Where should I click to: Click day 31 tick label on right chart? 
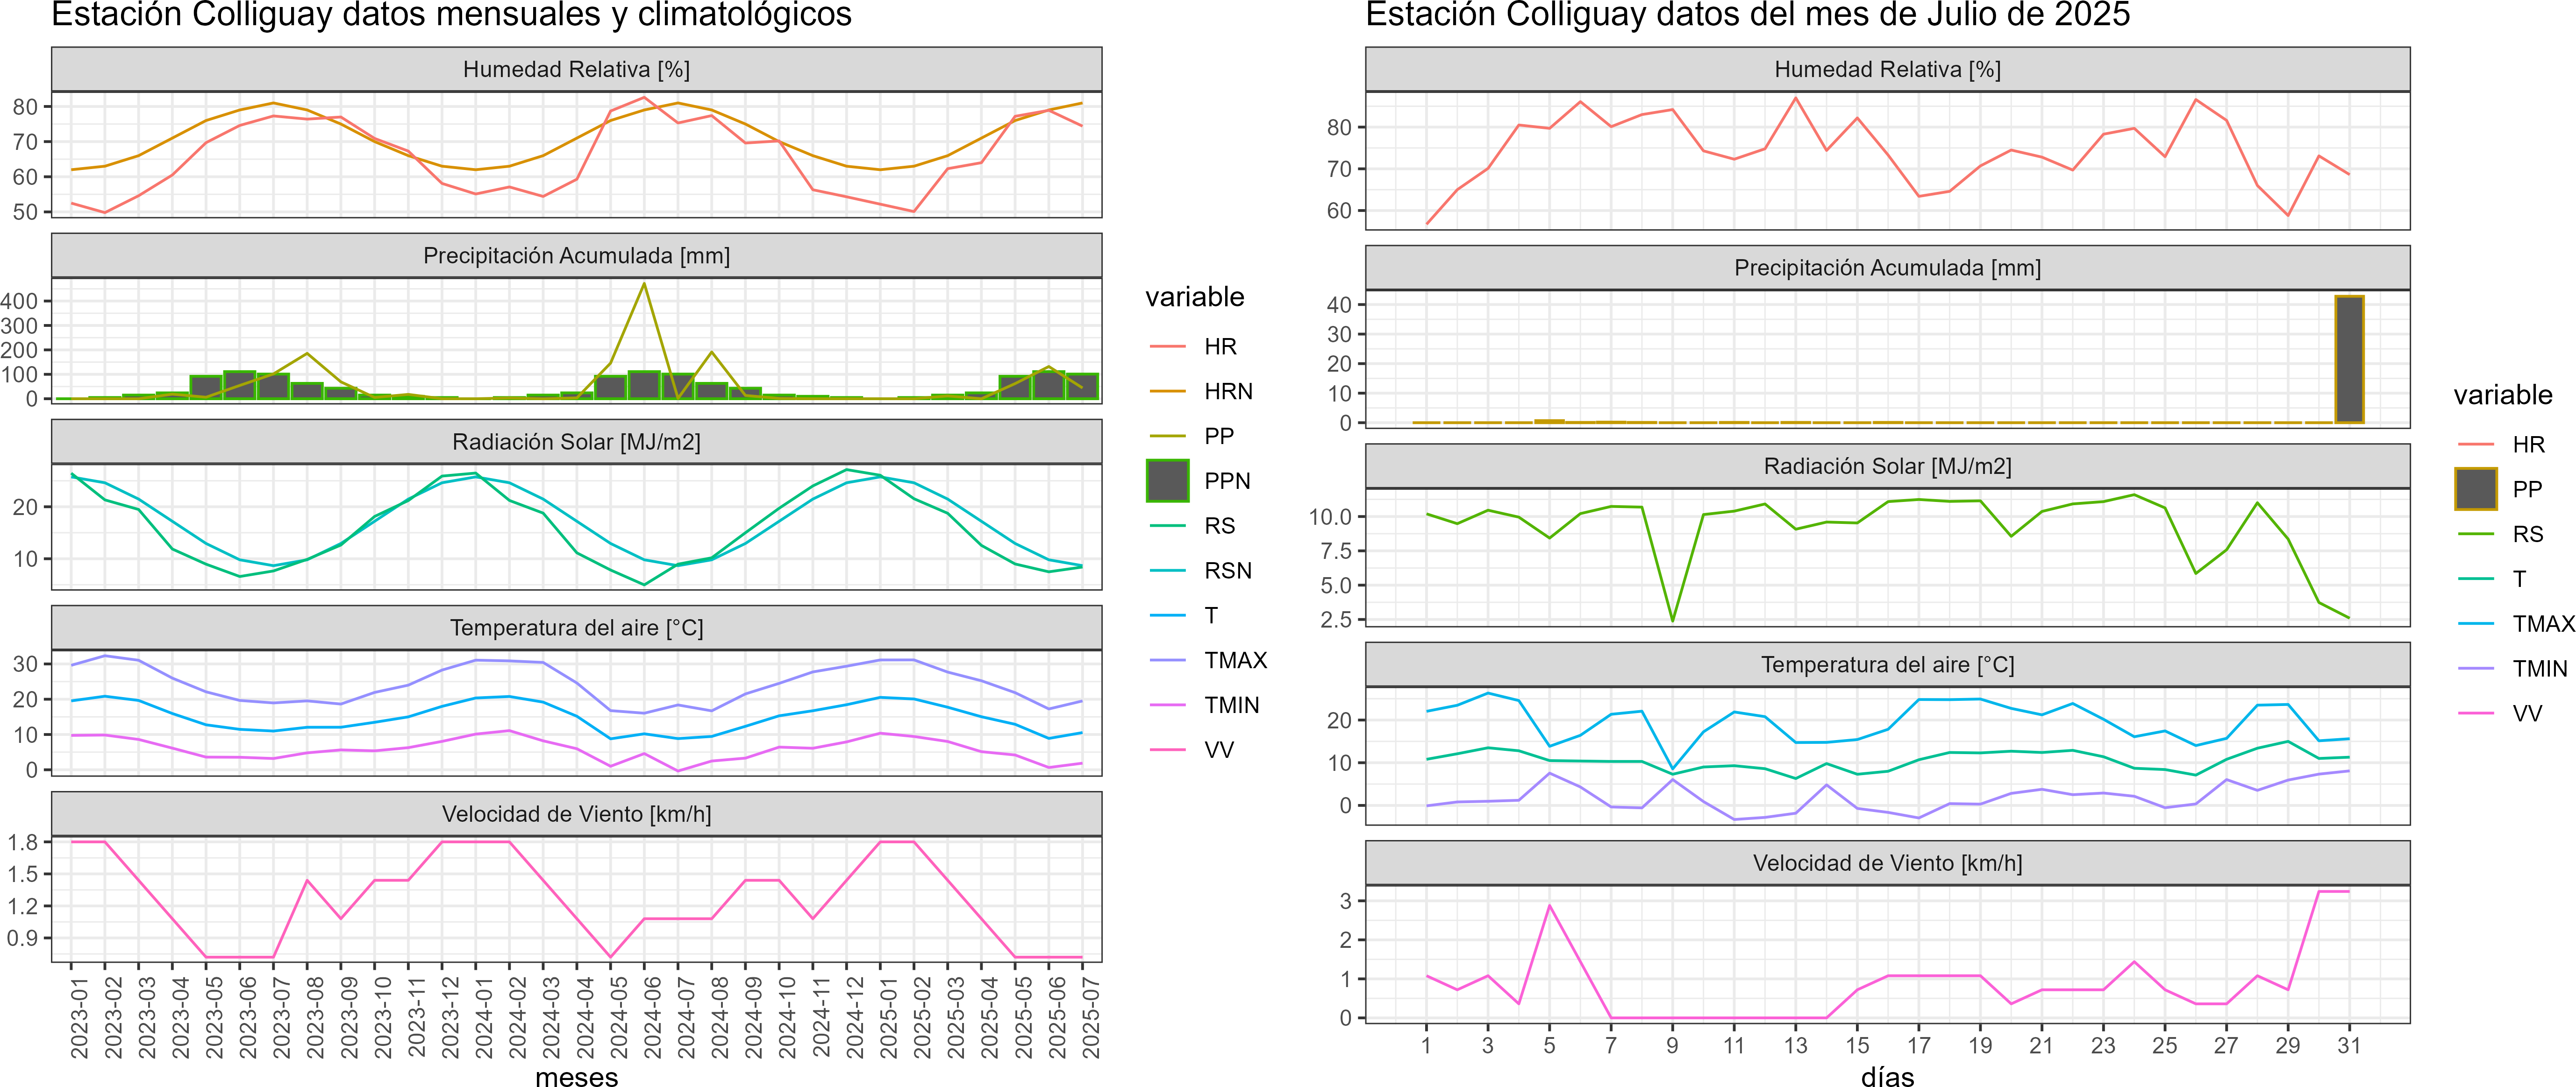(x=2349, y=1045)
